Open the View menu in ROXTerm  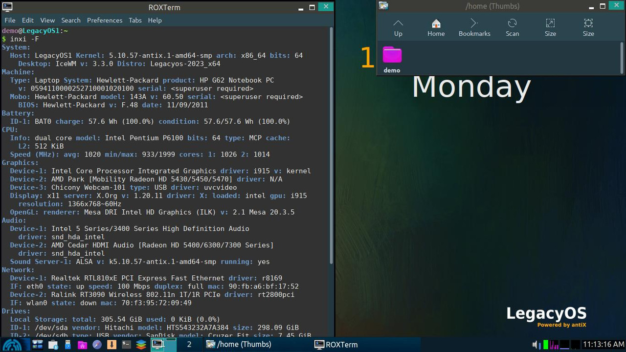coord(47,20)
